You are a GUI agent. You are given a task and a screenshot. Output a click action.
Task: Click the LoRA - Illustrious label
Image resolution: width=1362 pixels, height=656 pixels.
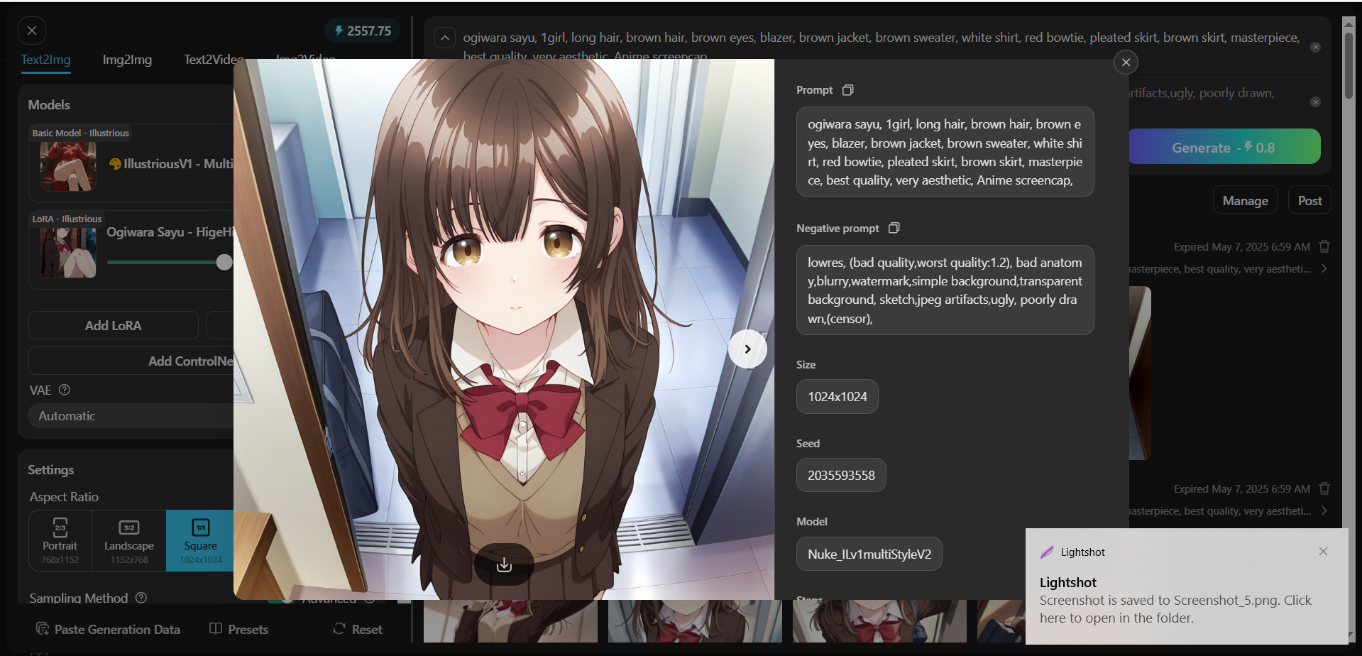pyautogui.click(x=67, y=219)
